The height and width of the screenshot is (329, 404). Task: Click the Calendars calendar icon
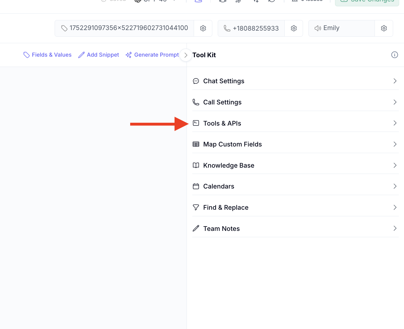click(x=196, y=187)
